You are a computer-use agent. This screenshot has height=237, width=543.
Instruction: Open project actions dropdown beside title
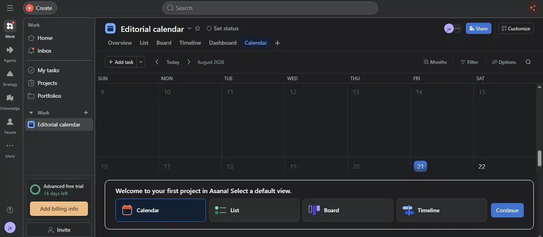pos(190,28)
